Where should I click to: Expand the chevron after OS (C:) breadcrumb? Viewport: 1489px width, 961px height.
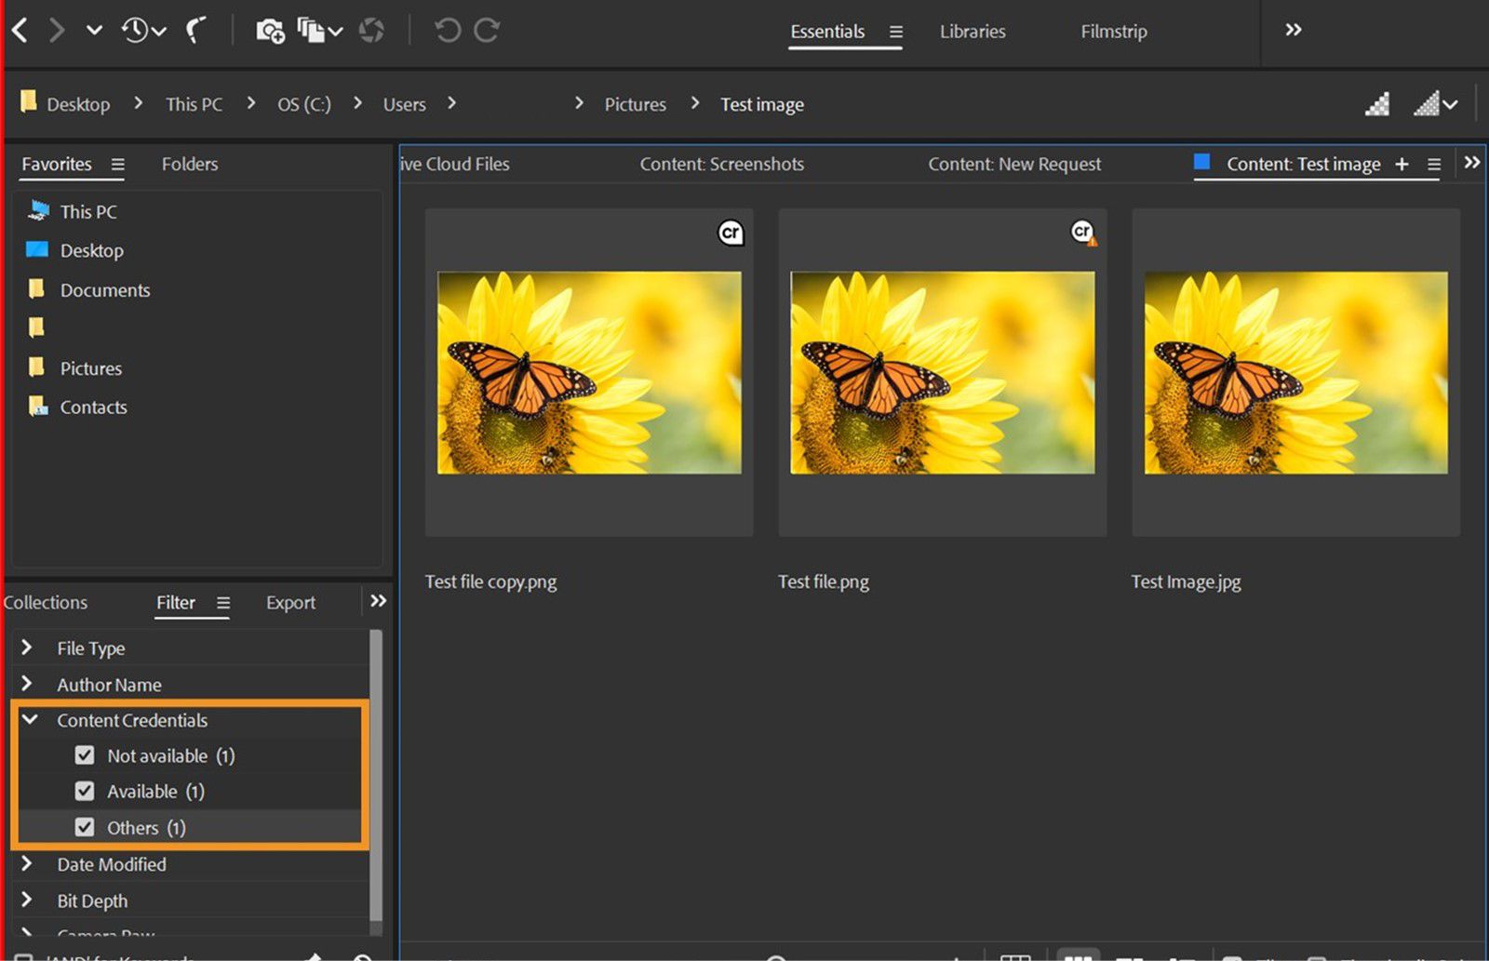click(357, 102)
